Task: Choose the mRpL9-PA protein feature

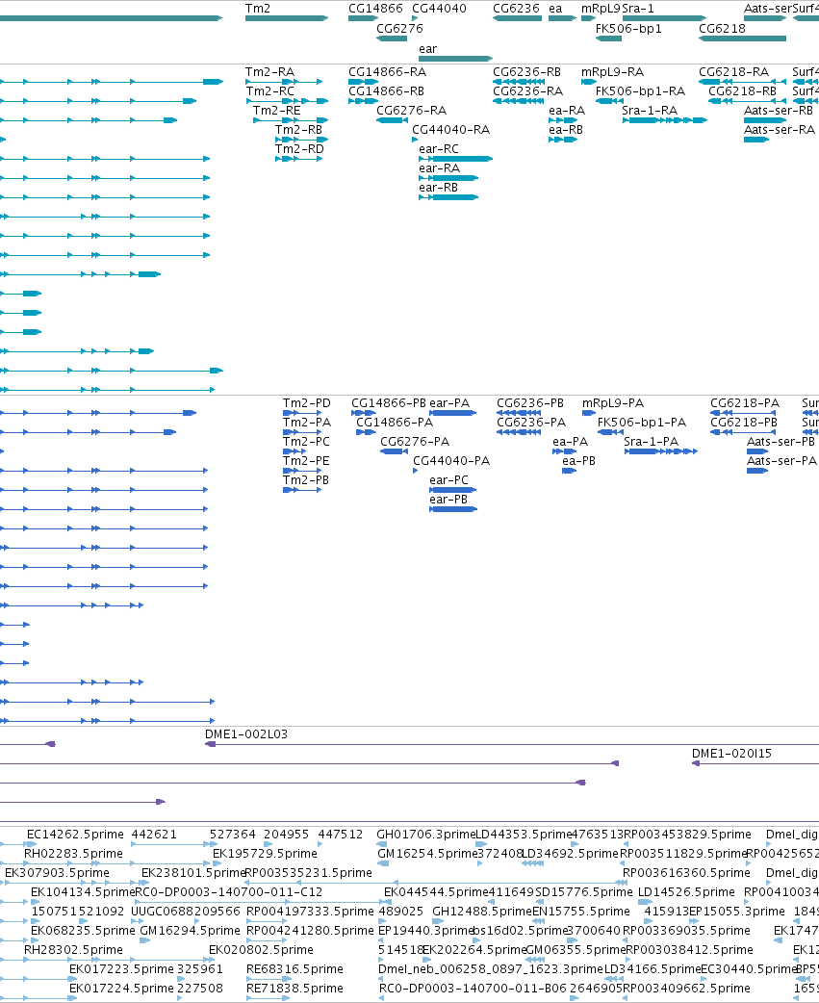Action: click(589, 413)
